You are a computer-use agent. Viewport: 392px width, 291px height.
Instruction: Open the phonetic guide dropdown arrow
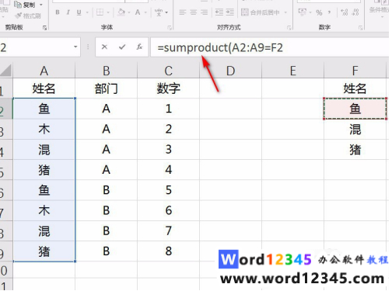coord(166,12)
